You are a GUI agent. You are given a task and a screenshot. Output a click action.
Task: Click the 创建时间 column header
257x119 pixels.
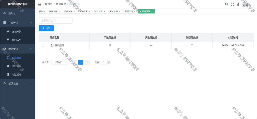(233, 38)
